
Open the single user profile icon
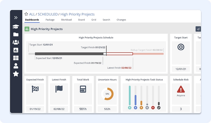pos(16,66)
